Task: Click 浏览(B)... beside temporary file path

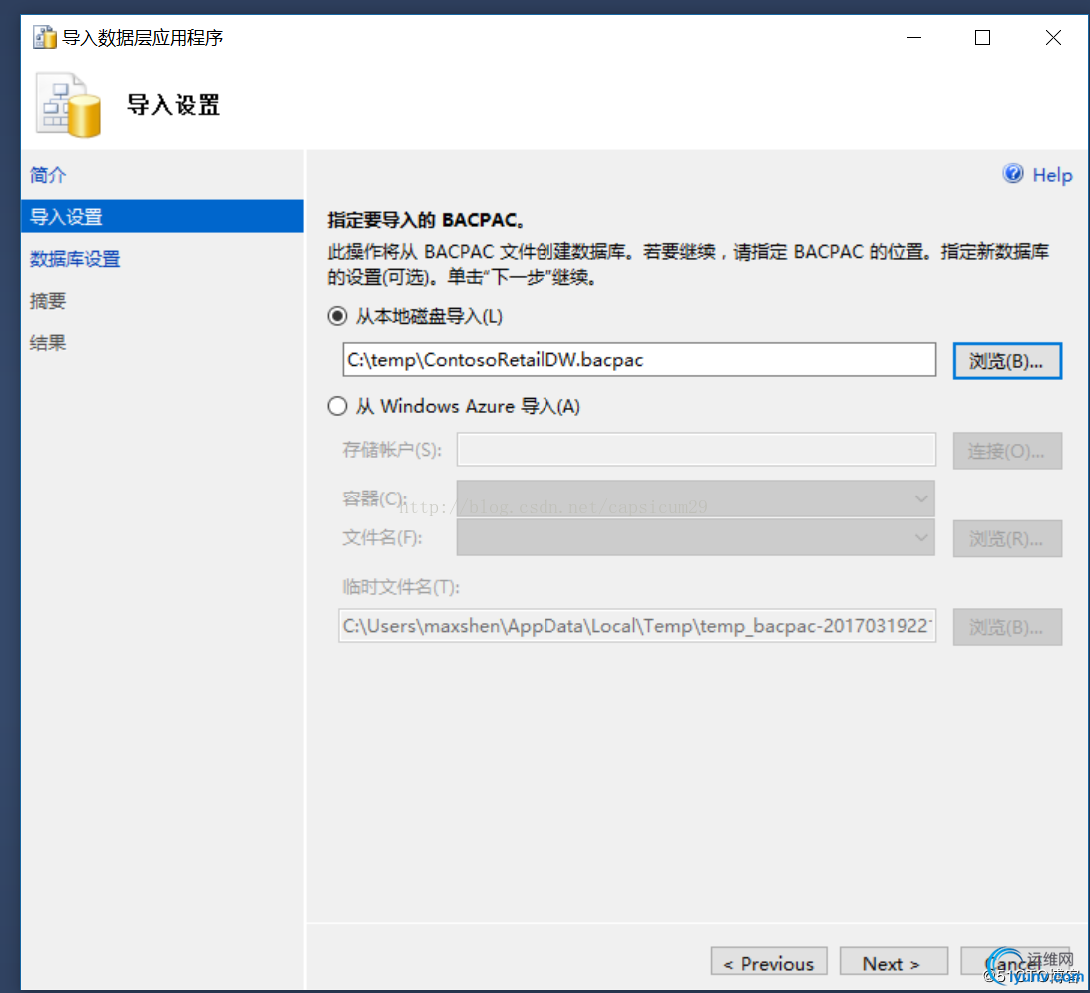Action: [x=1007, y=627]
